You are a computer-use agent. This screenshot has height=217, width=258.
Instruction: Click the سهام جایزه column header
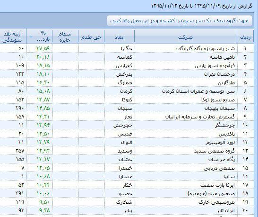pos(65,36)
